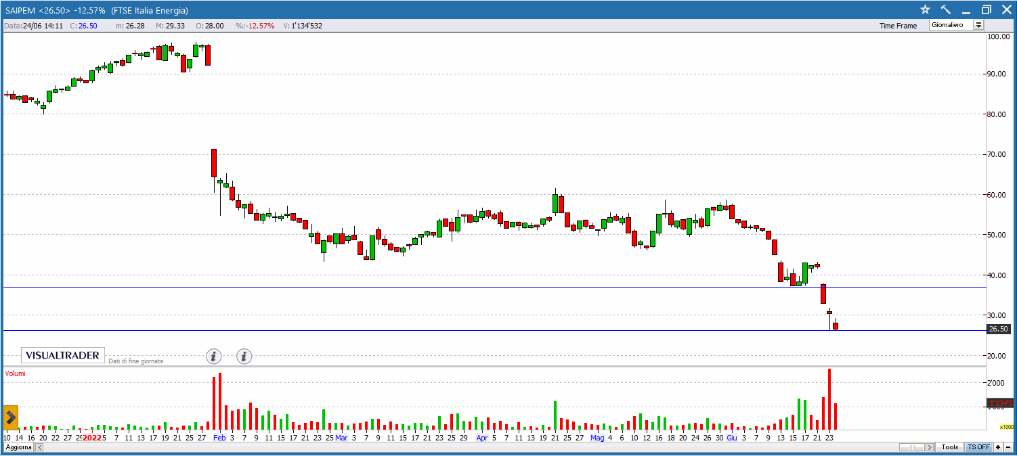Click the V: 1'134'532 volume value
This screenshot has height=456, width=1017.
tap(303, 26)
